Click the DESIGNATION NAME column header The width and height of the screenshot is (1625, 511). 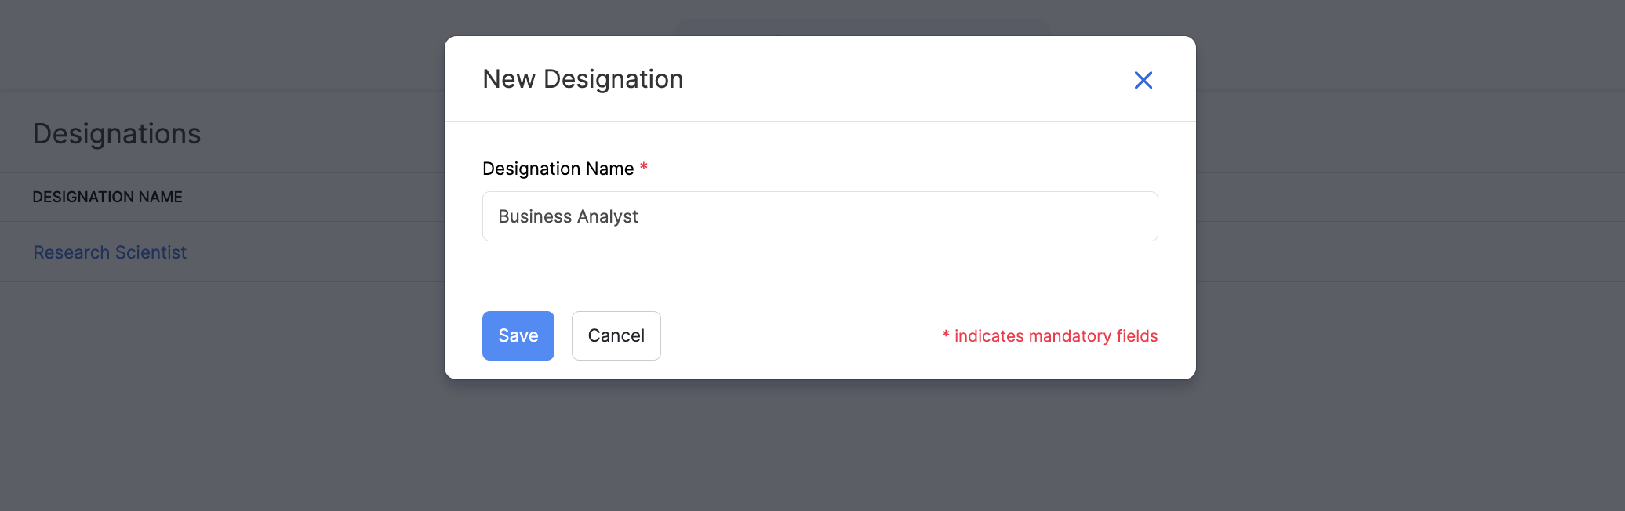107,197
